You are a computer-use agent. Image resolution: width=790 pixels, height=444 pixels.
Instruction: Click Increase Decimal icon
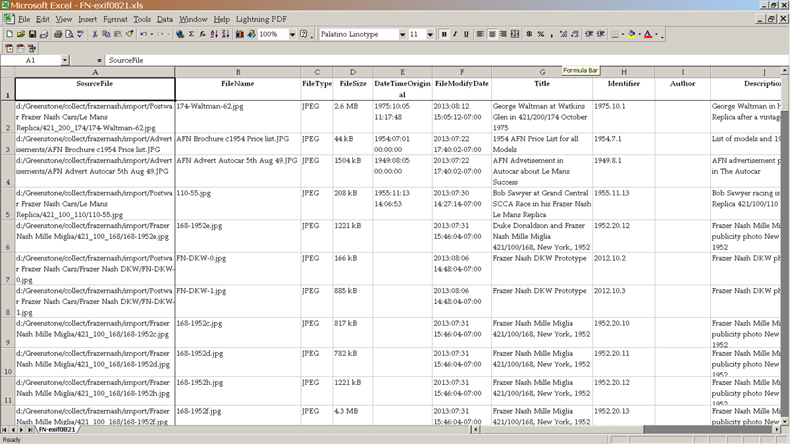pos(564,34)
